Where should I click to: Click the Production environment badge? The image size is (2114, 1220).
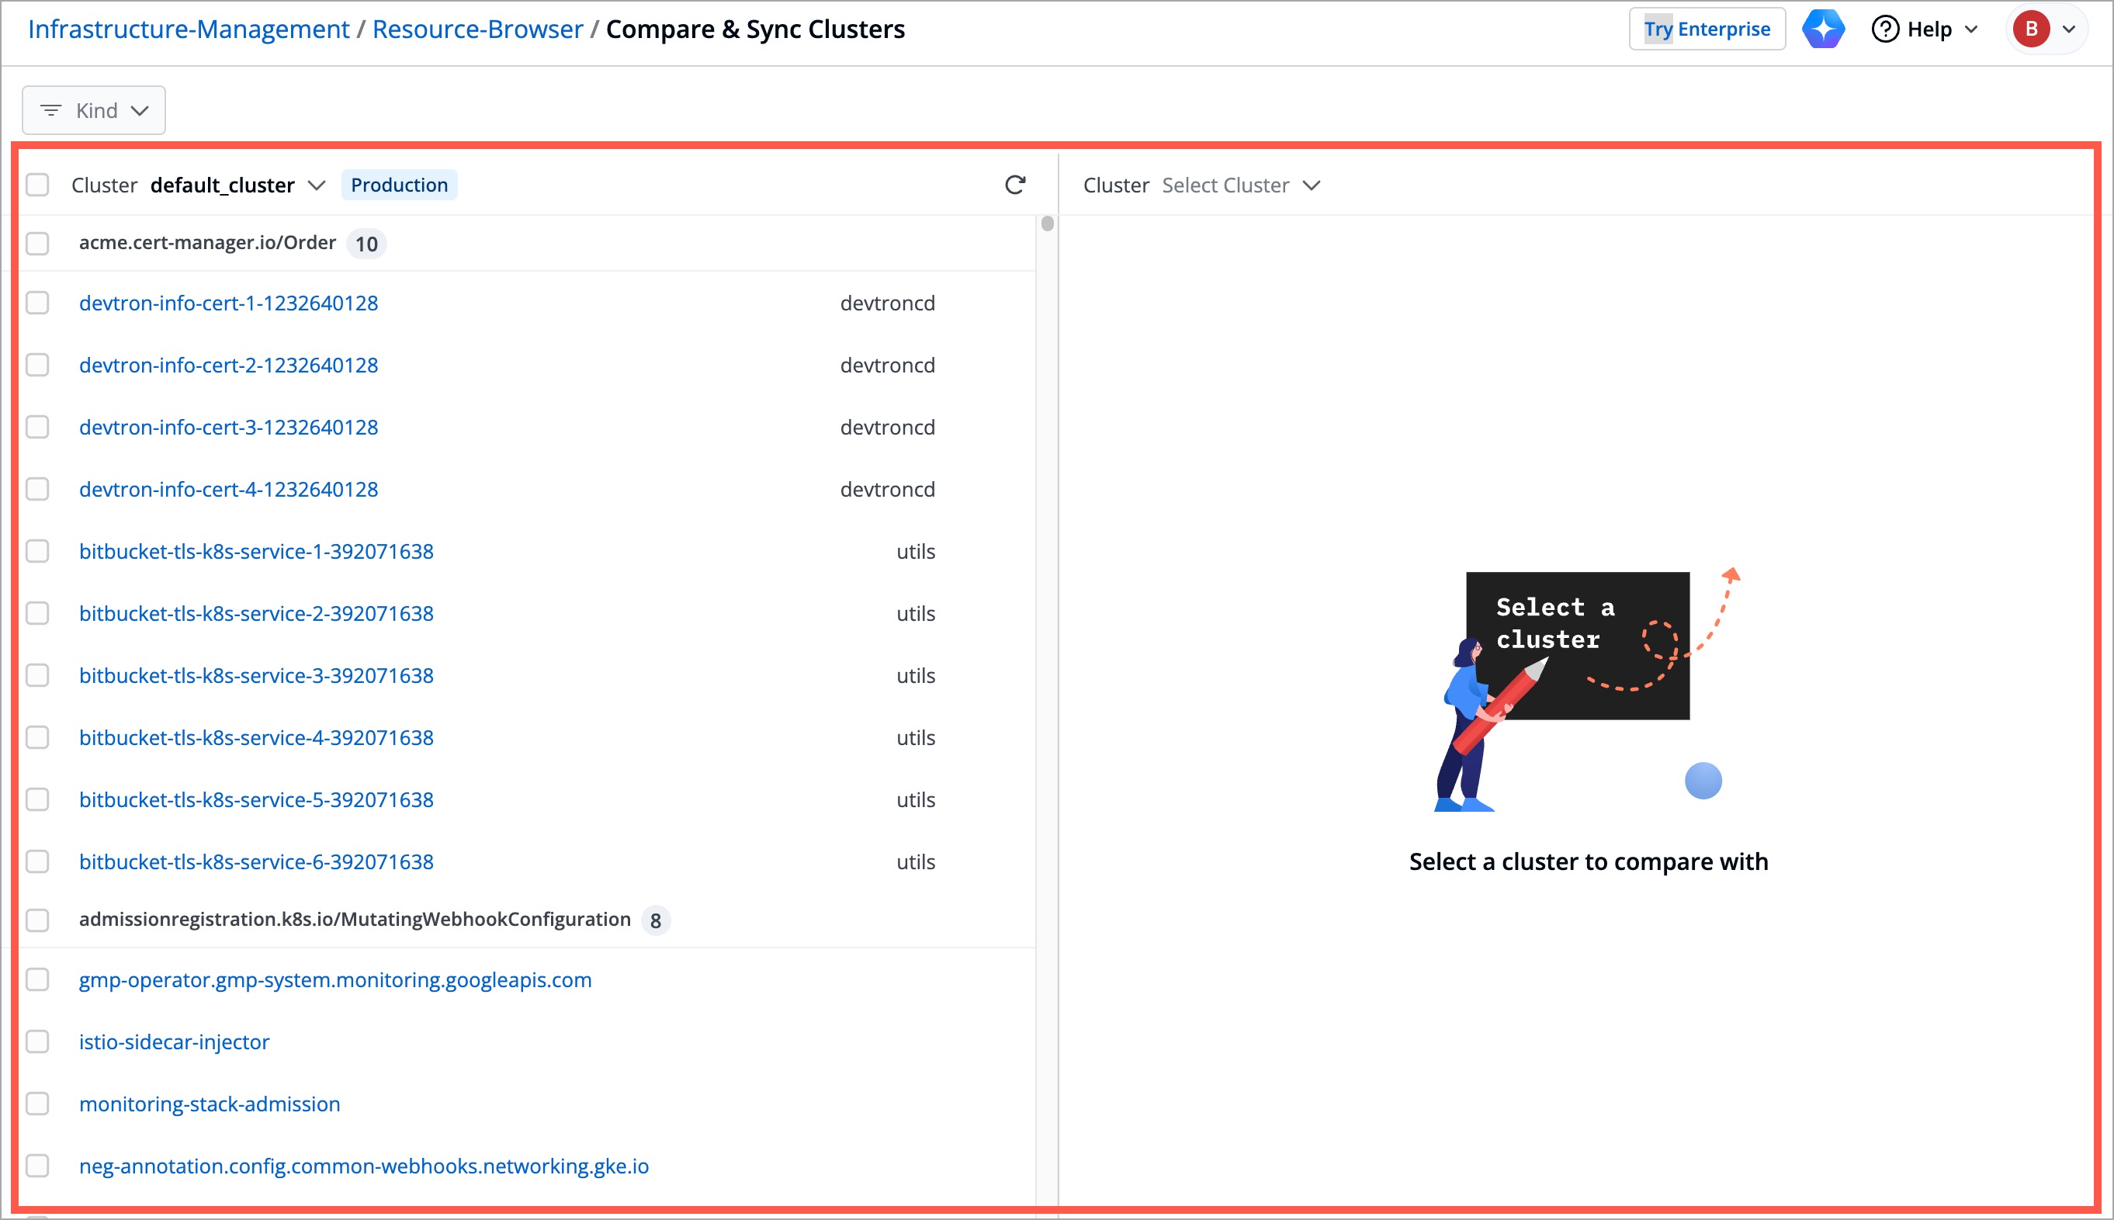pyautogui.click(x=400, y=185)
